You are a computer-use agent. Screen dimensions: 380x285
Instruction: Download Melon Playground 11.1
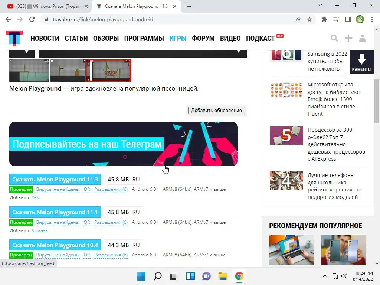point(55,212)
